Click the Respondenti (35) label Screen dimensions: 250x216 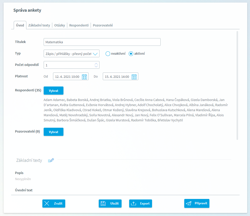pos(28,90)
